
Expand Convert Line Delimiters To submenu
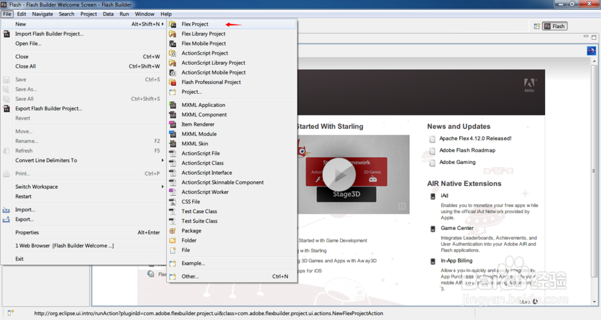163,160
